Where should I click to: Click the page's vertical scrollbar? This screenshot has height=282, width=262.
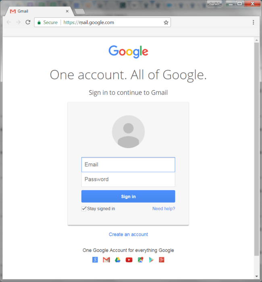click(x=256, y=148)
